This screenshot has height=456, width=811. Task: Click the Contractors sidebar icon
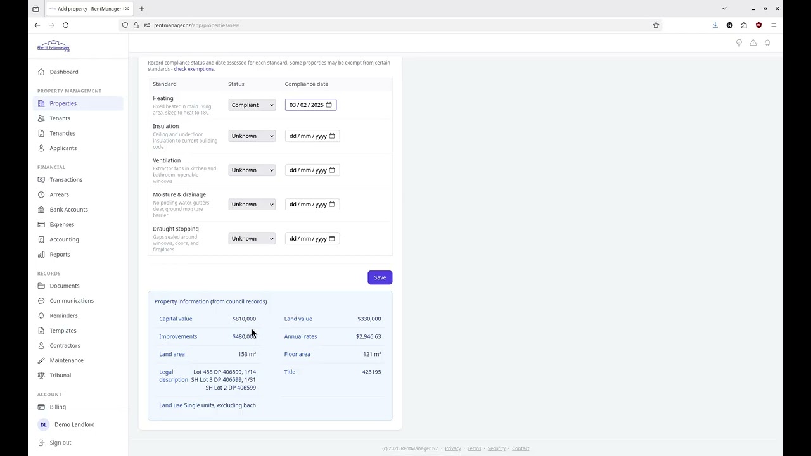coord(42,346)
